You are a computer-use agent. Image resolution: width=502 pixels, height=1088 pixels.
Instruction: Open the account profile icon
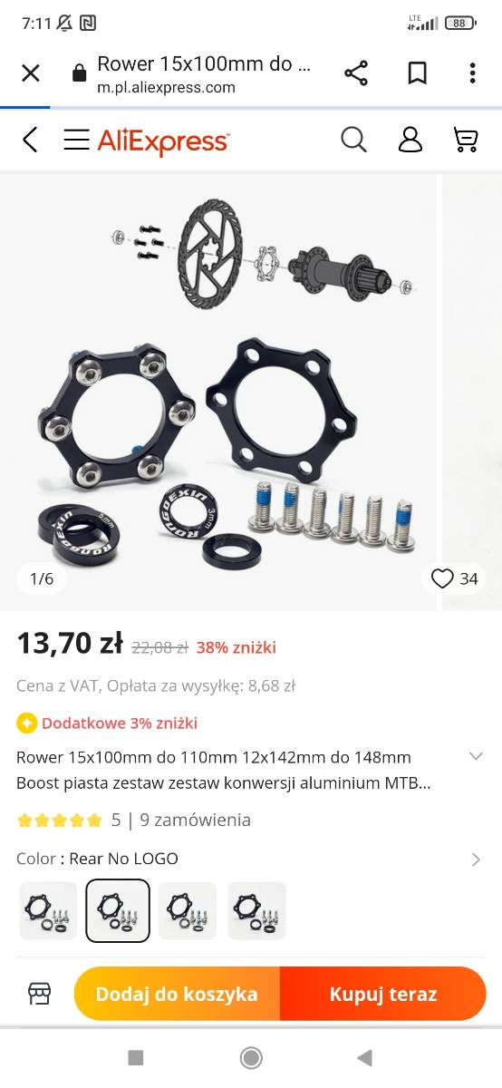[410, 140]
